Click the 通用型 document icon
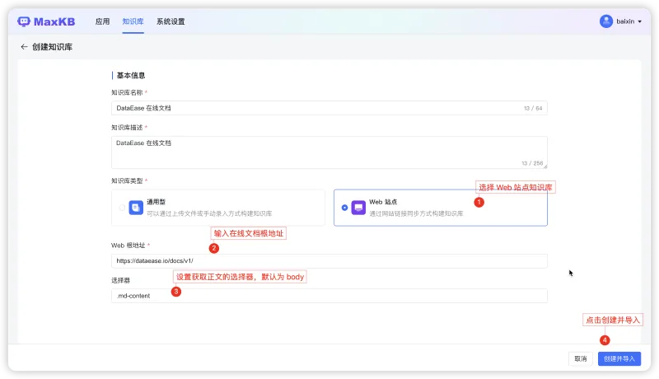The width and height of the screenshot is (659, 379). click(x=136, y=208)
